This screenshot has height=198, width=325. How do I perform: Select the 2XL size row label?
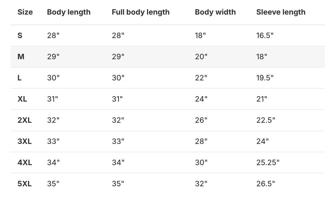tap(25, 120)
